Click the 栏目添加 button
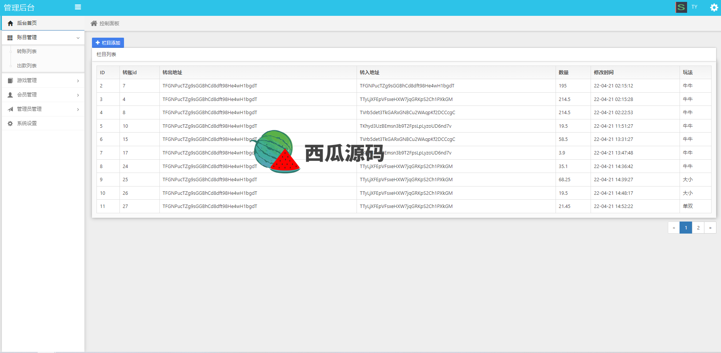The height and width of the screenshot is (353, 721). point(108,43)
